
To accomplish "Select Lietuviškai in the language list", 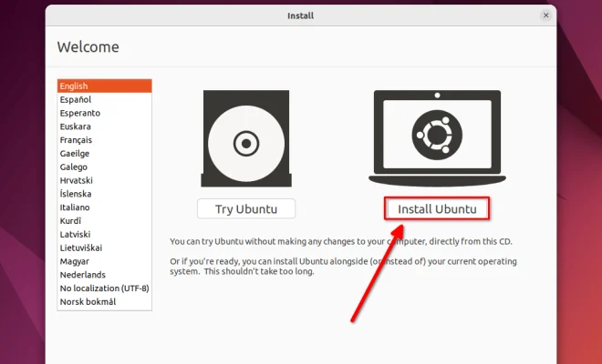I will [104, 248].
